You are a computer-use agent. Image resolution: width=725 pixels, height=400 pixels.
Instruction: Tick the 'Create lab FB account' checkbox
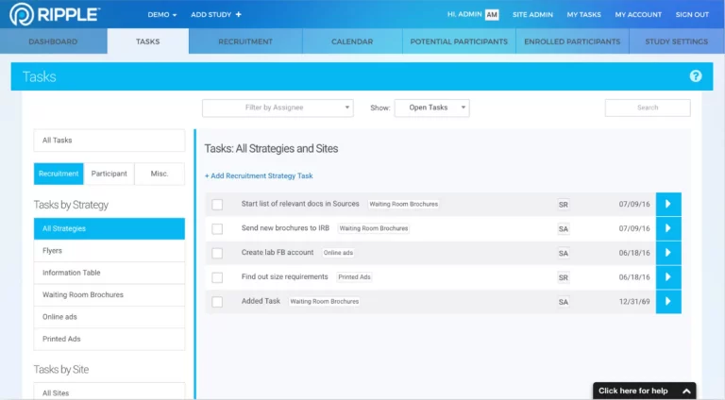click(217, 253)
